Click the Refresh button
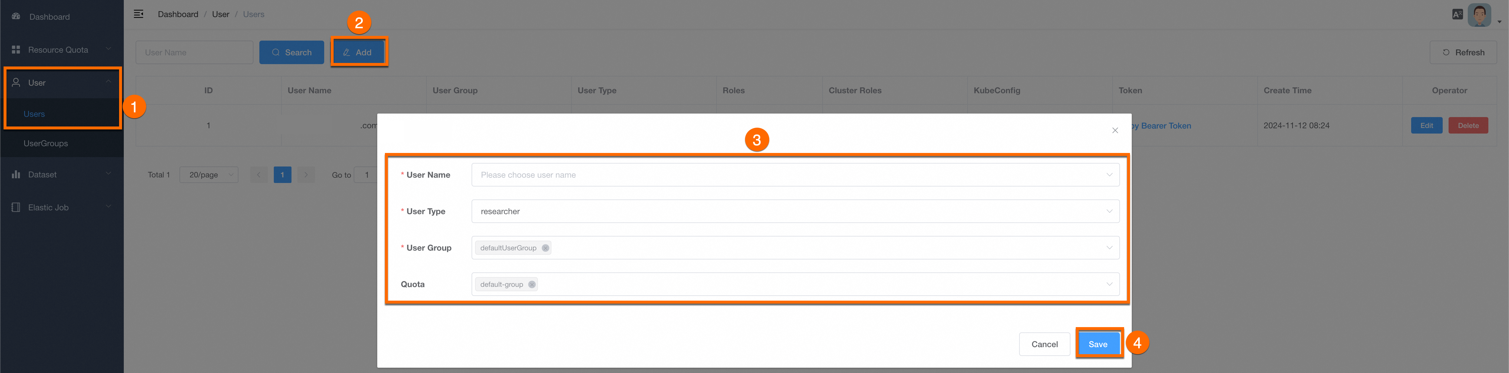Screen dimensions: 1509x373 click(x=1463, y=53)
